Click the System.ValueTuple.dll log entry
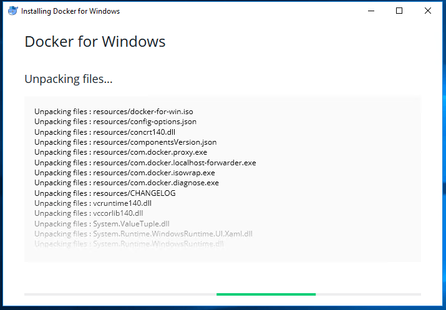Screen dimensions: 446x310 (102, 224)
